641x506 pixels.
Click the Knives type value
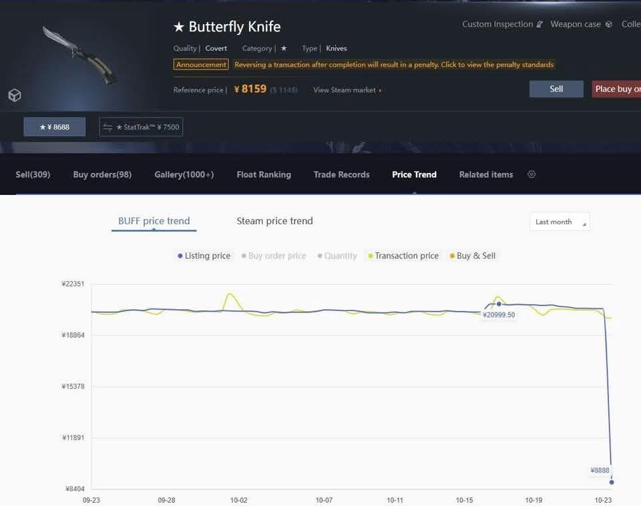click(x=337, y=48)
